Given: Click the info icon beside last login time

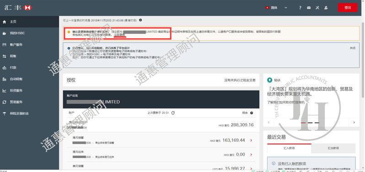Looking at the screenshot, I should tap(140, 20).
